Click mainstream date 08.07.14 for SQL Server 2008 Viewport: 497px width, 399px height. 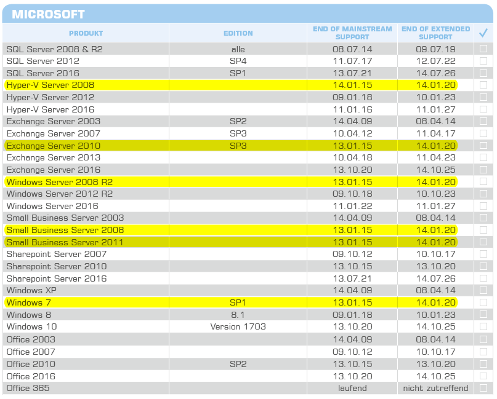tap(352, 49)
